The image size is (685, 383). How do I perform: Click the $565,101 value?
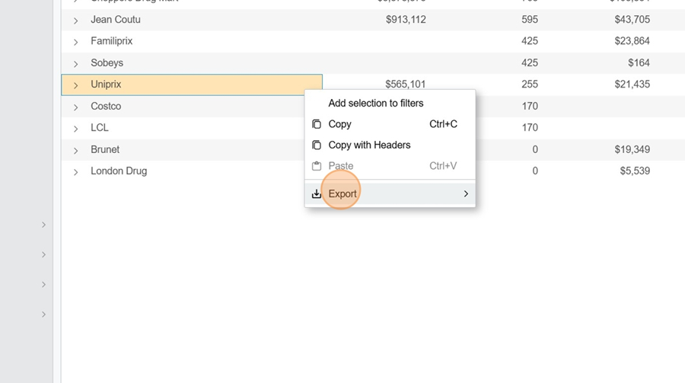[x=406, y=84]
